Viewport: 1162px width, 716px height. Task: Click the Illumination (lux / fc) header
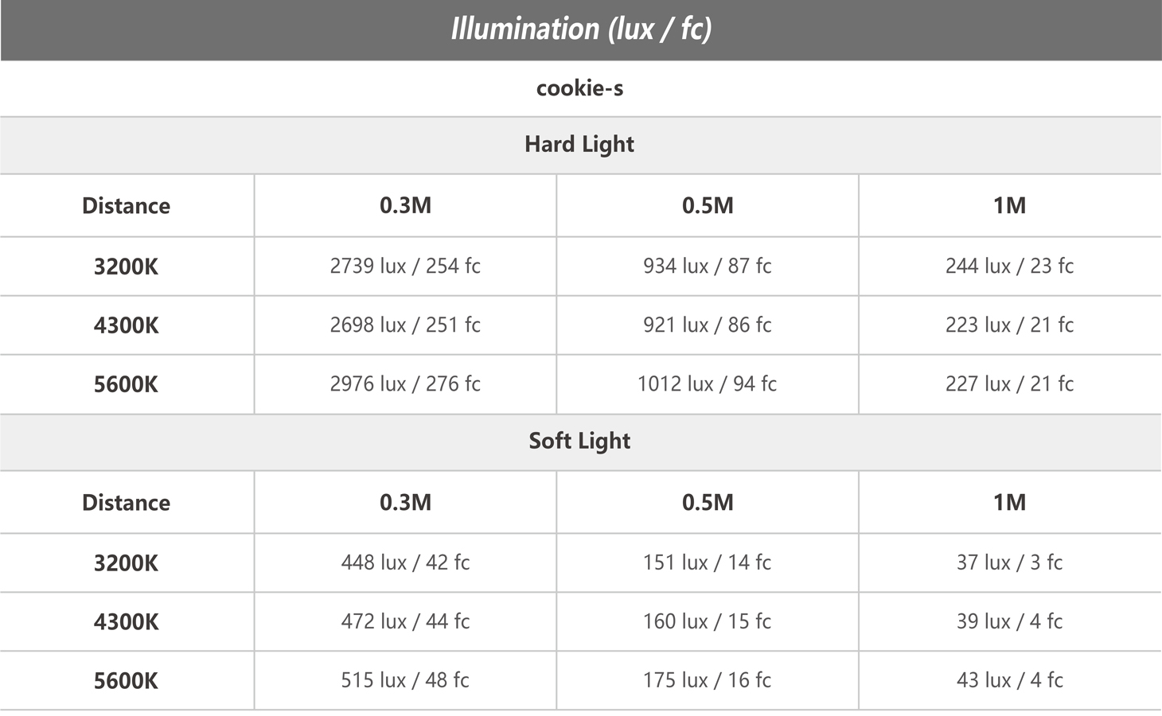pyautogui.click(x=581, y=29)
